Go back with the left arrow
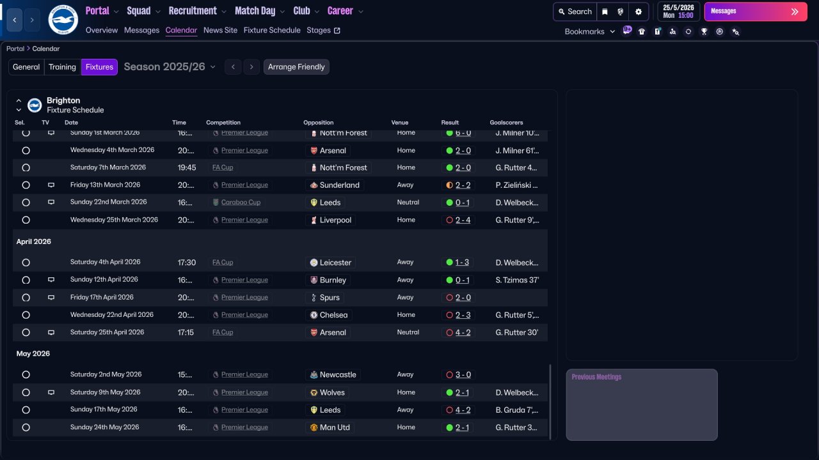Image resolution: width=819 pixels, height=460 pixels. [x=15, y=20]
